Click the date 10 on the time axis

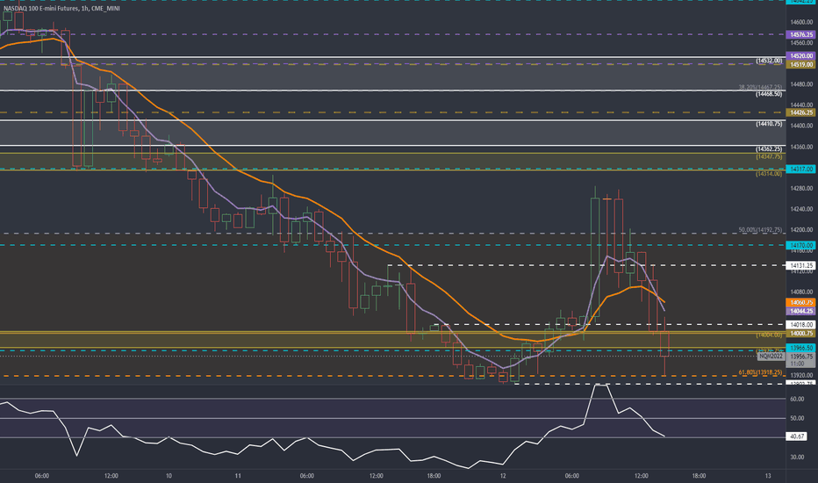169,476
